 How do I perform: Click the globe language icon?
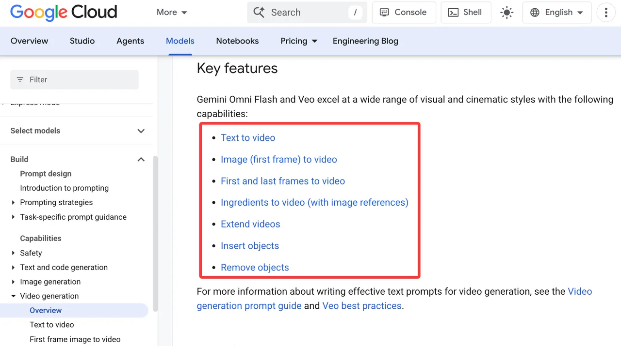coord(535,13)
